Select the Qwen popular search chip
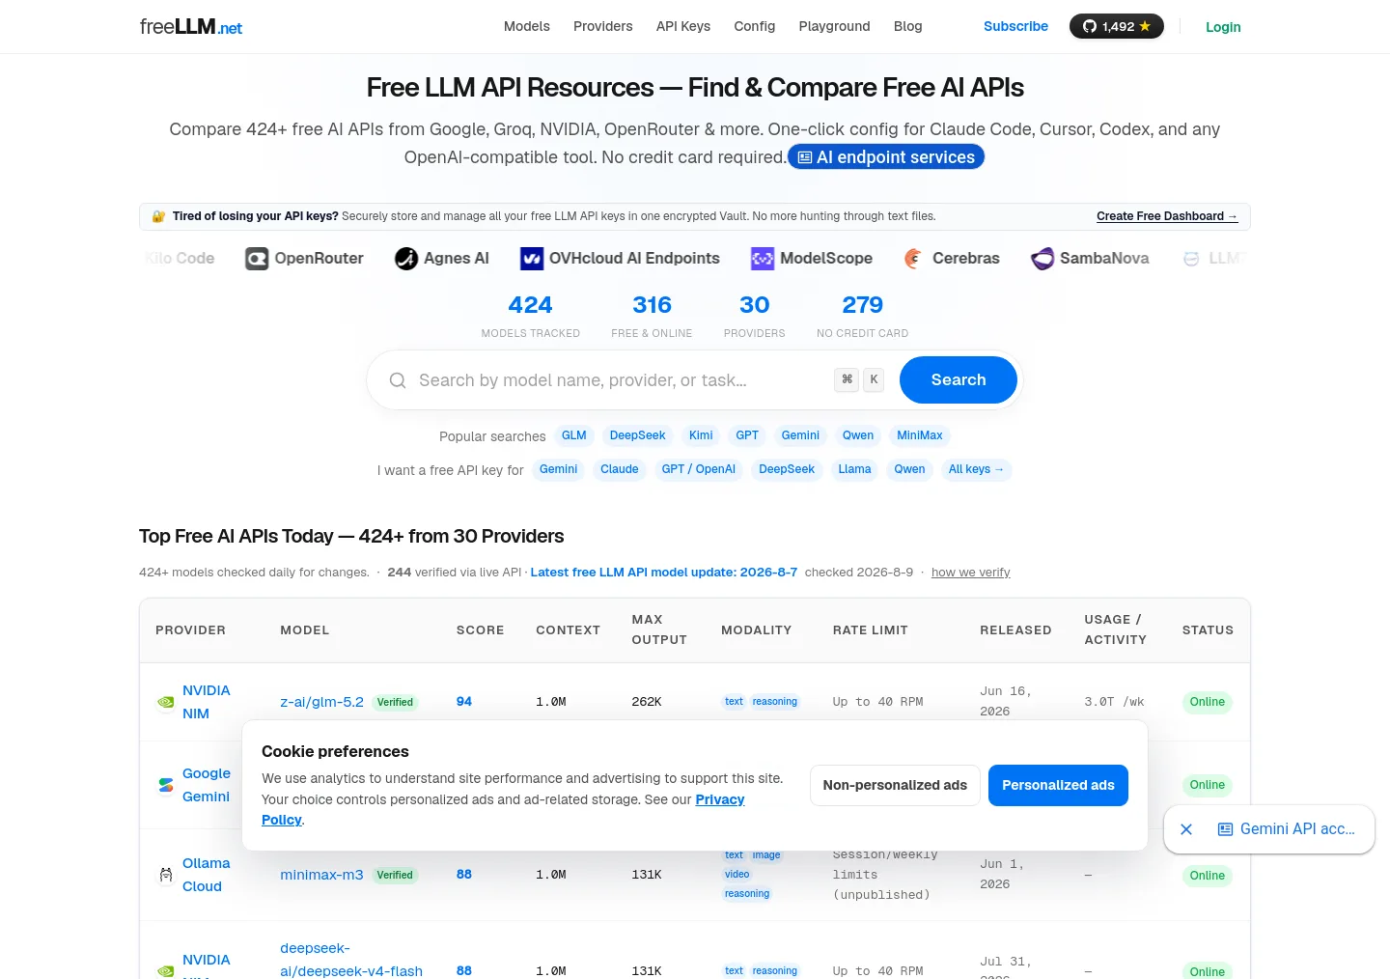Image resolution: width=1390 pixels, height=979 pixels. (x=858, y=435)
